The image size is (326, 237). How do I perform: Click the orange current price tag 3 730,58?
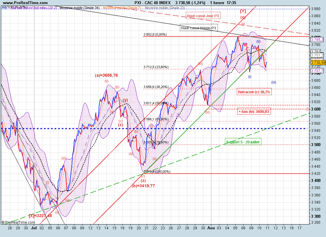point(318,63)
